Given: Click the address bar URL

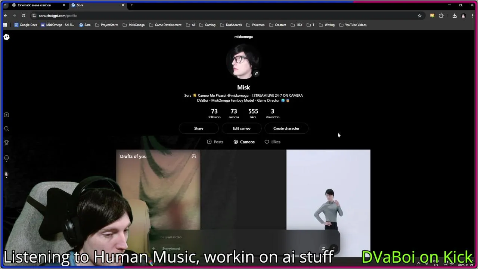Looking at the screenshot, I should click(x=58, y=16).
